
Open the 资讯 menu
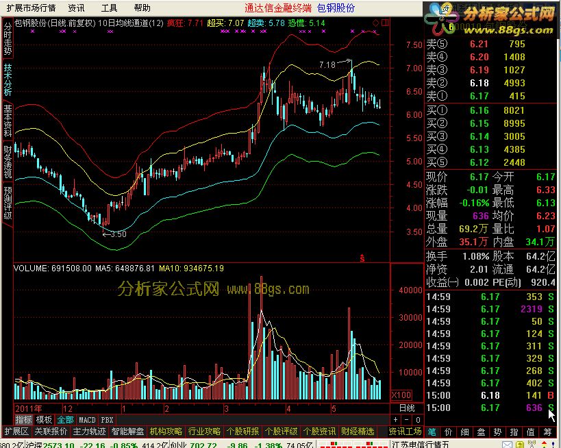coord(76,8)
